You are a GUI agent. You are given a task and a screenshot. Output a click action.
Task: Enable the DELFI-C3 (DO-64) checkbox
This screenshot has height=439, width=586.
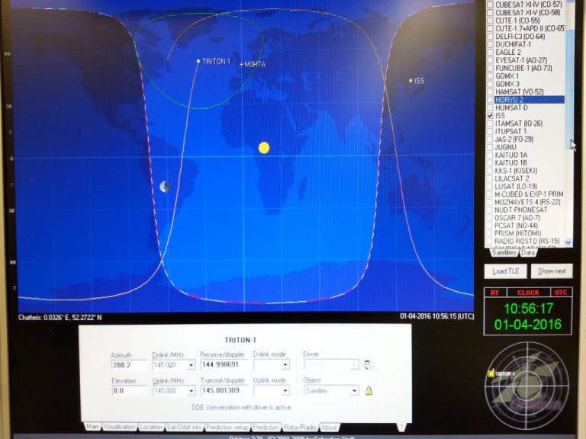coord(490,37)
